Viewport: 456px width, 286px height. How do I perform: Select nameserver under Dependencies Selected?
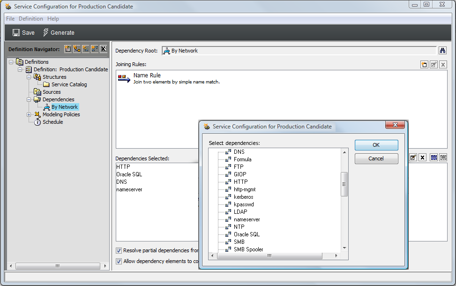click(x=129, y=189)
